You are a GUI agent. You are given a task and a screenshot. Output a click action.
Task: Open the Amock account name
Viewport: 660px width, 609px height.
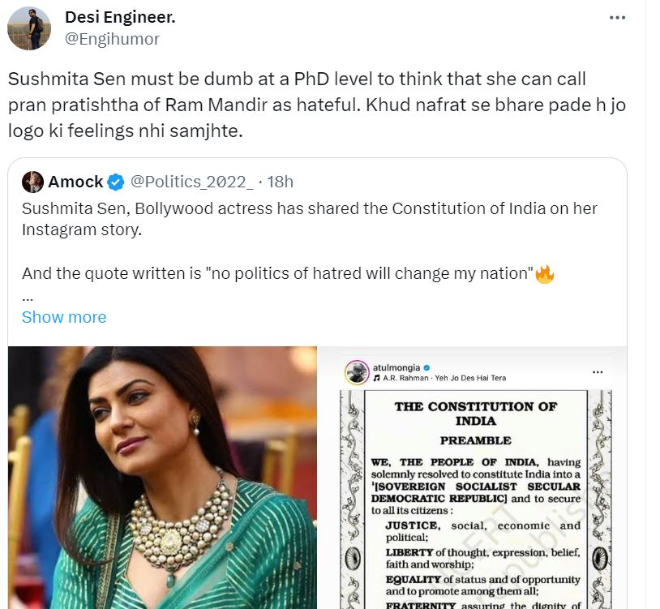click(x=75, y=182)
